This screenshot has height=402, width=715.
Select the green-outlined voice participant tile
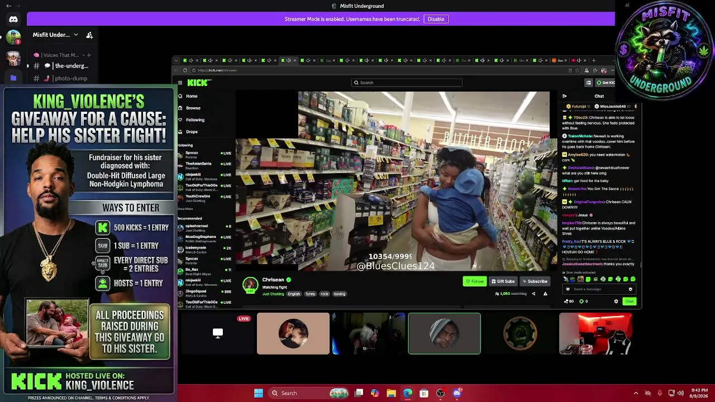[x=444, y=333]
